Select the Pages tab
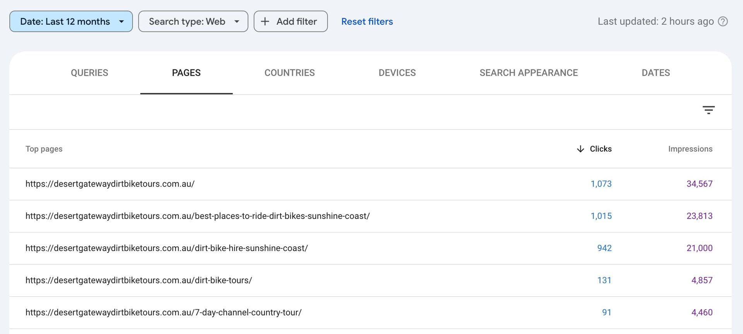Screen dimensions: 743x334 point(186,73)
